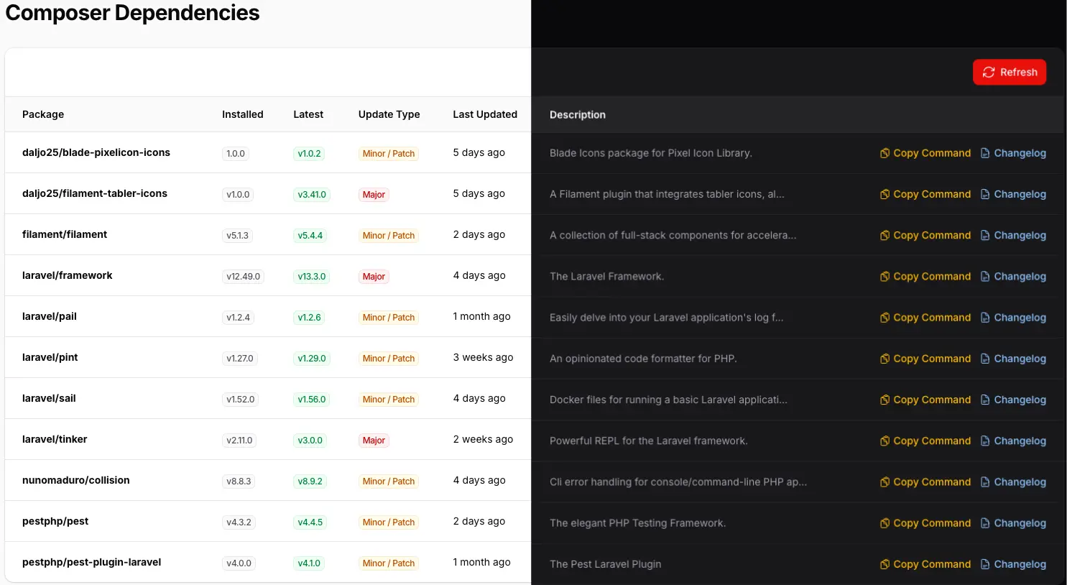
Task: Click the Last Updated column header
Action: pyautogui.click(x=485, y=114)
